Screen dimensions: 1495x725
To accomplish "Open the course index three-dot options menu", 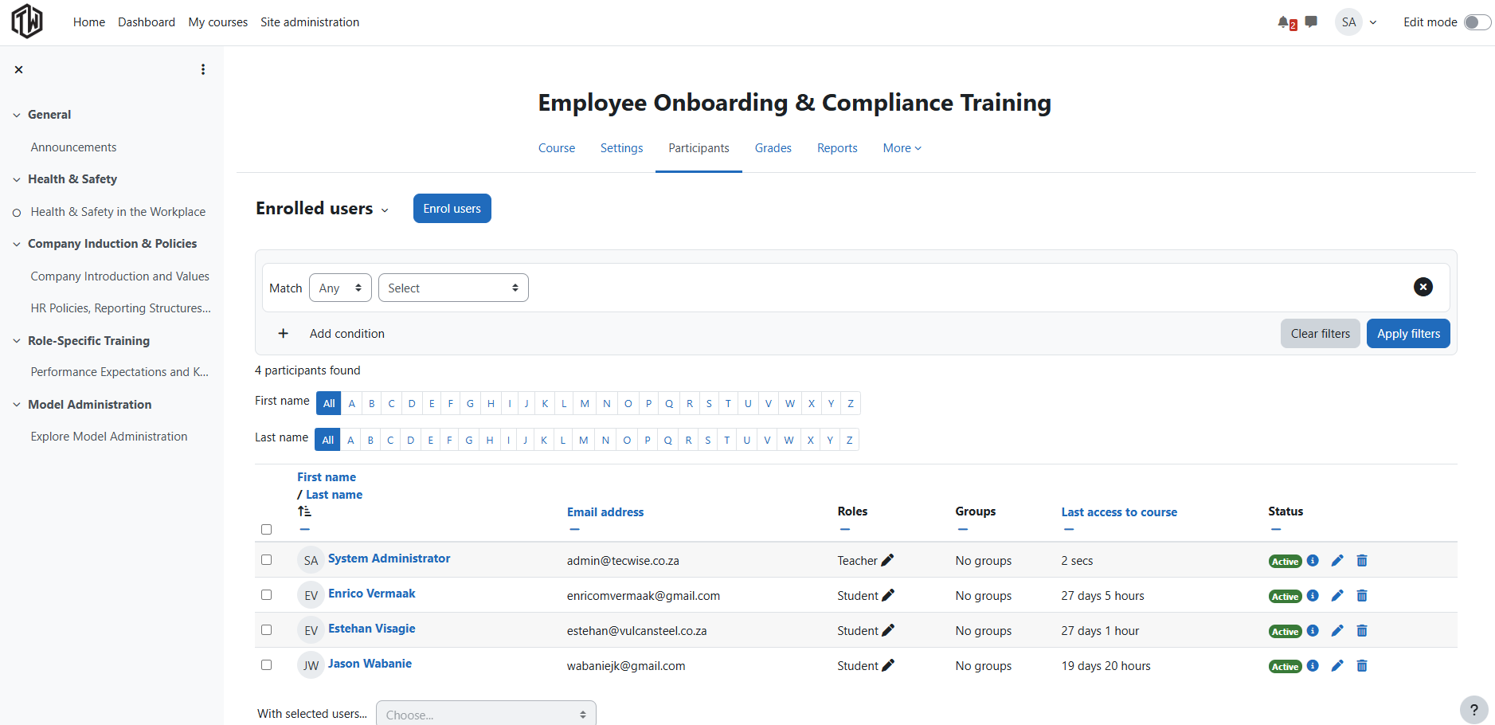I will pos(203,69).
